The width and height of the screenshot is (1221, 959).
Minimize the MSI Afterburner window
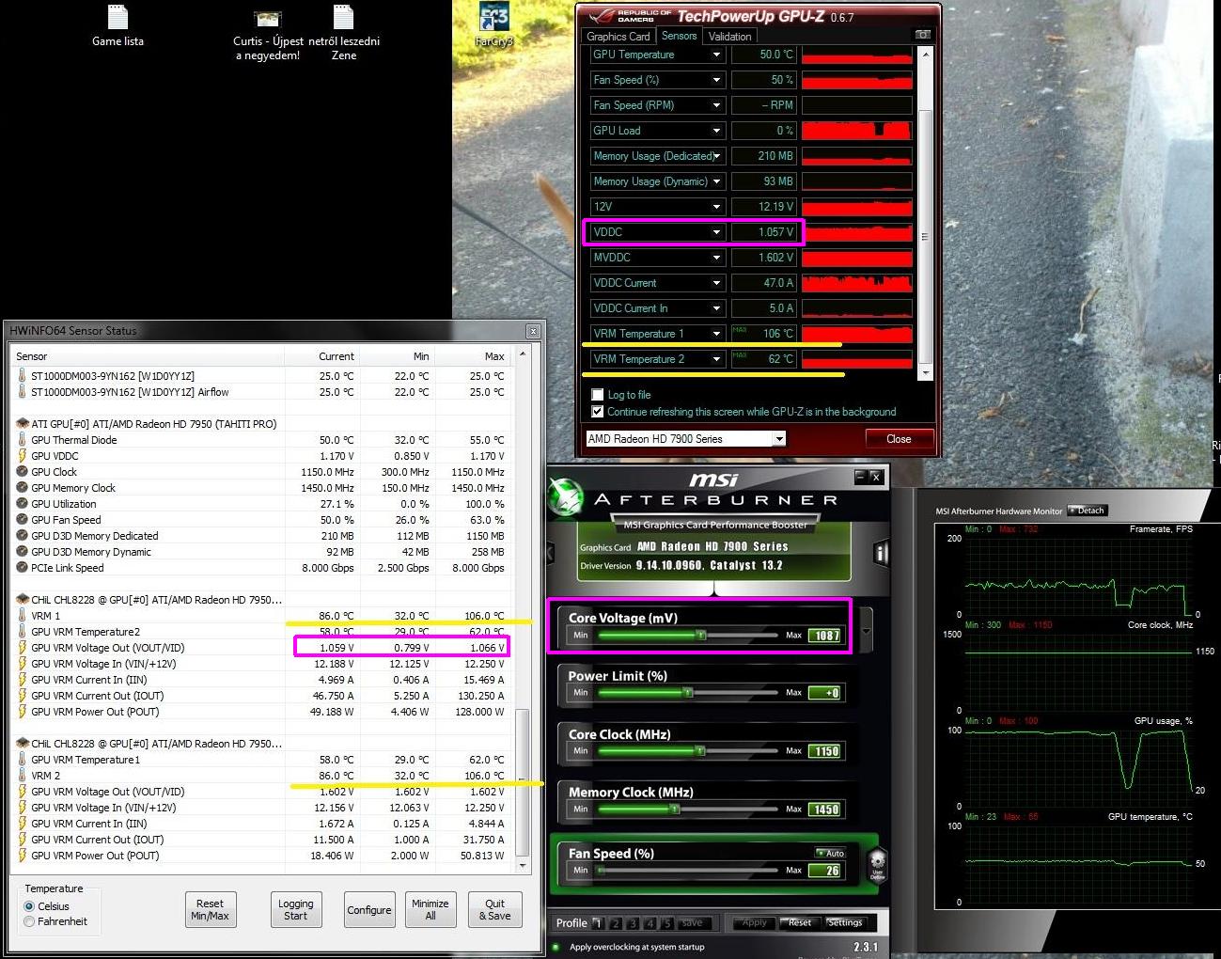tap(859, 477)
